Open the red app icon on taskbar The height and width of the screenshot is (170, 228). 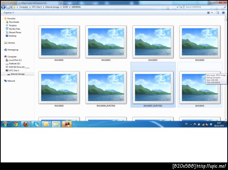pos(67,124)
